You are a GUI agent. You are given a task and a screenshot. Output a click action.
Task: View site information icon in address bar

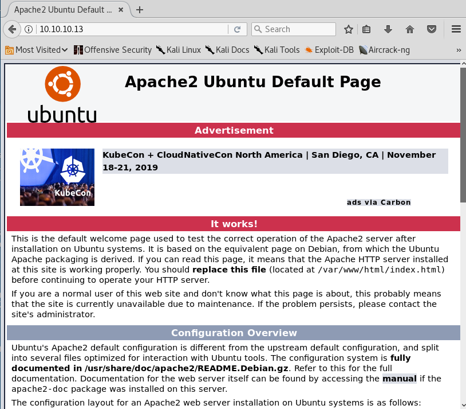(29, 29)
